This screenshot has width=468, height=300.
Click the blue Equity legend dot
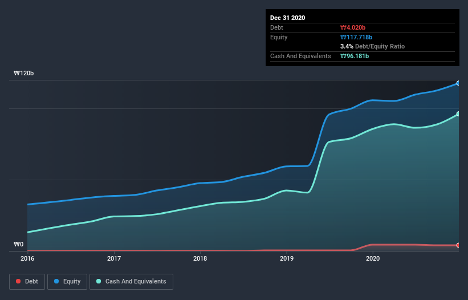(x=56, y=281)
